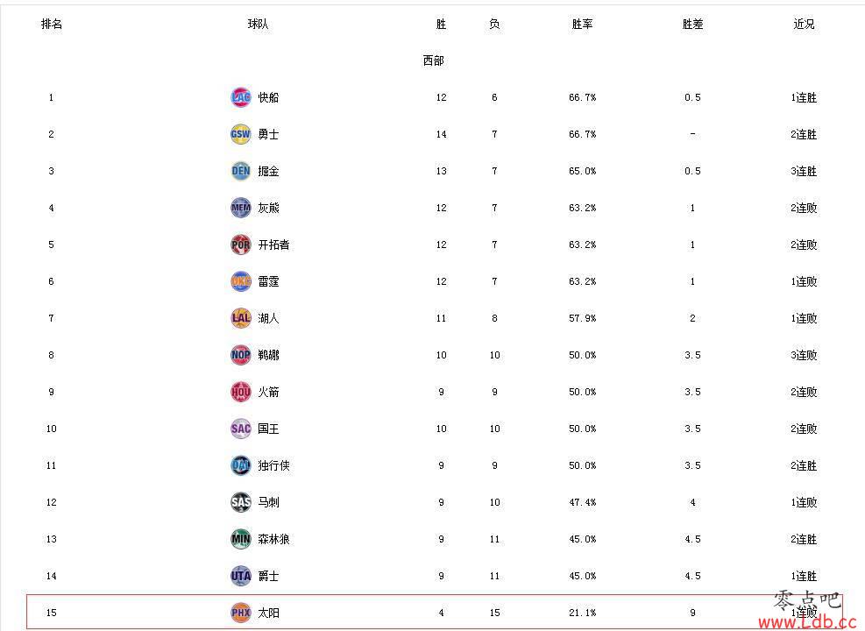Open the 独行侠 team name link

pyautogui.click(x=273, y=465)
